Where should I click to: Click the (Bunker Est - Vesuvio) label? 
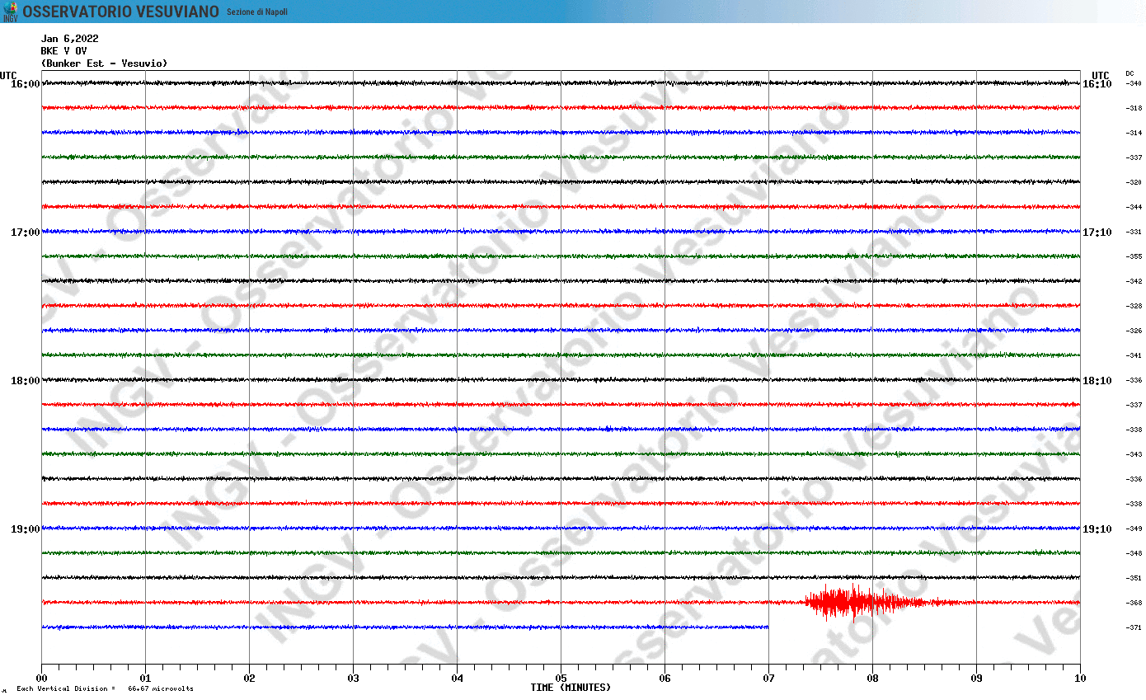coord(104,63)
